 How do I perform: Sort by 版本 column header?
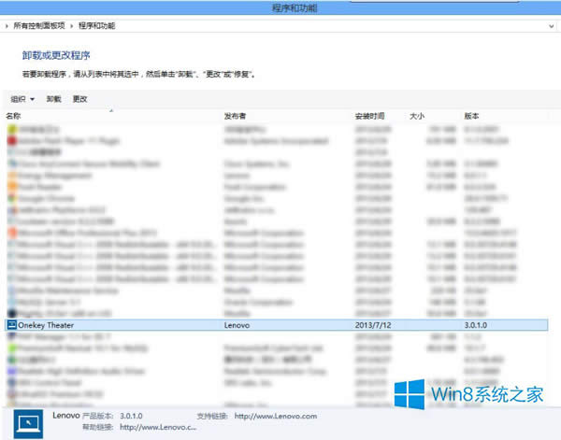click(471, 116)
